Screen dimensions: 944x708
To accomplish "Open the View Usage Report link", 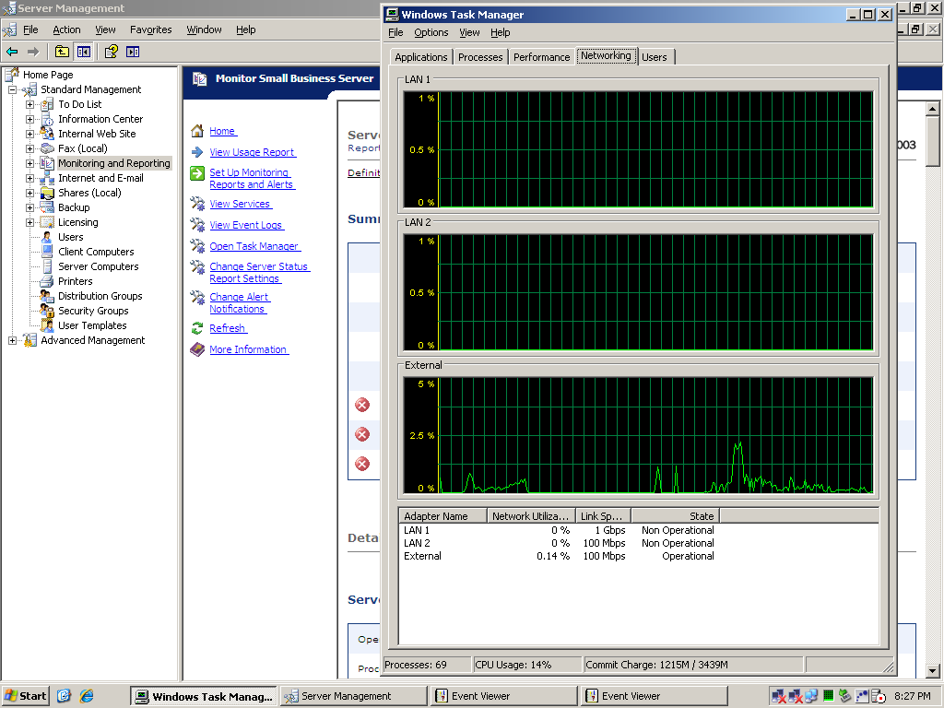I will (x=253, y=152).
